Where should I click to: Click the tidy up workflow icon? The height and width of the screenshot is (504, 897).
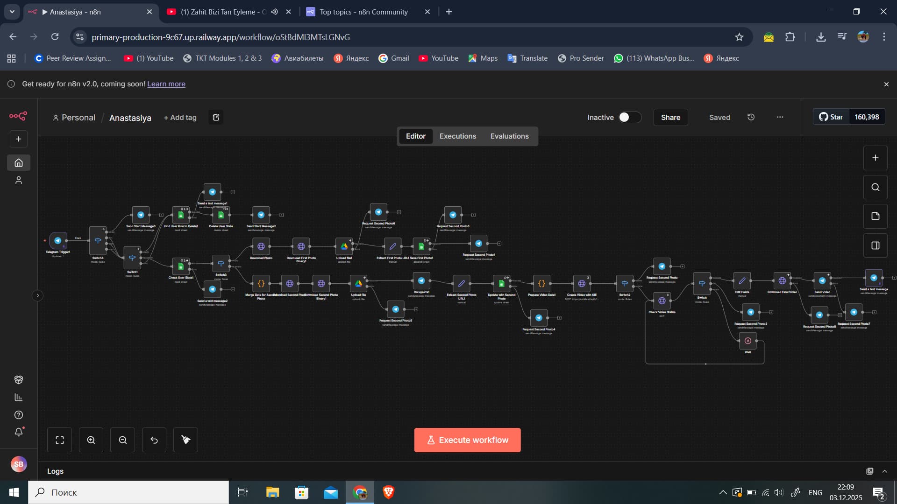point(185,440)
